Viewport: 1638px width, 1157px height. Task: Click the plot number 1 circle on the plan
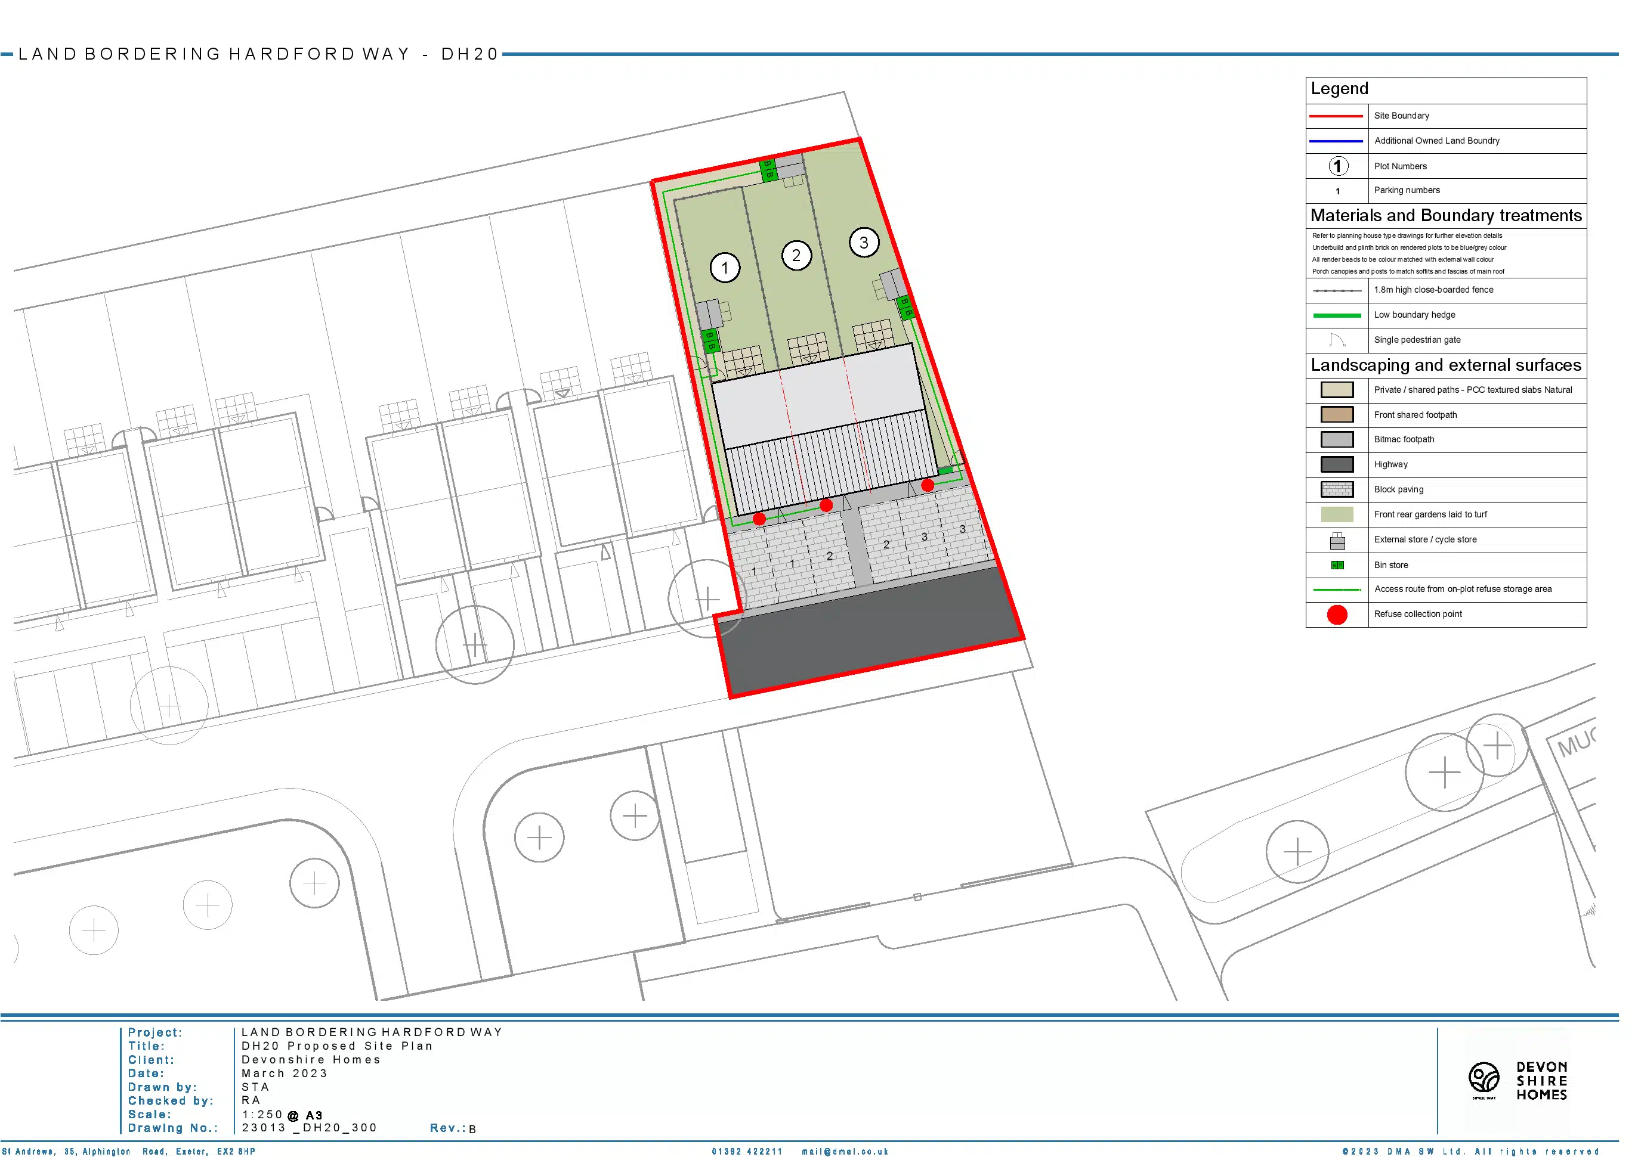725,268
